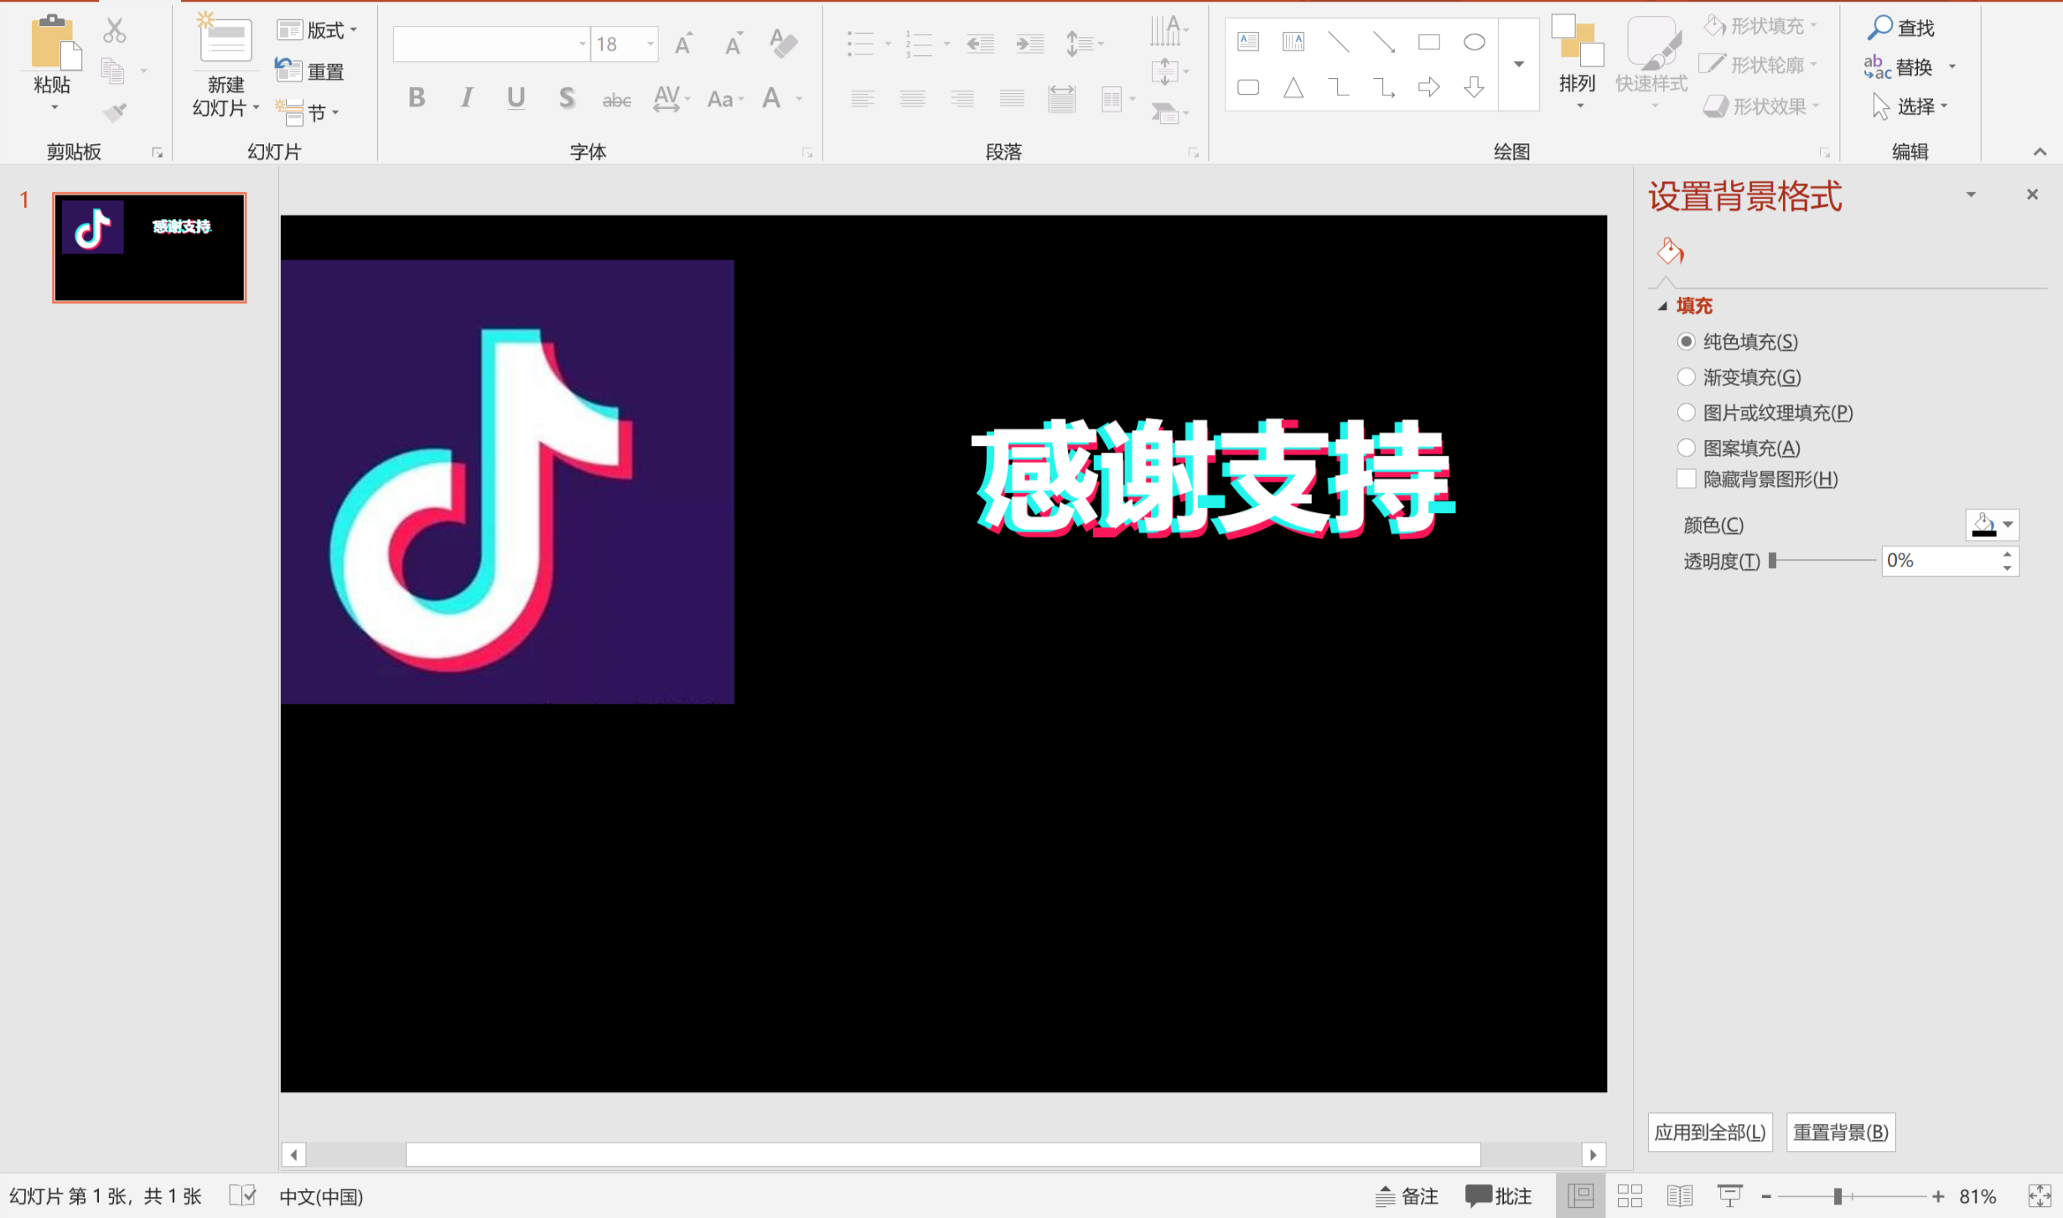The height and width of the screenshot is (1218, 2063).
Task: Click the Transparency 透明度 slider
Action: pos(1822,560)
